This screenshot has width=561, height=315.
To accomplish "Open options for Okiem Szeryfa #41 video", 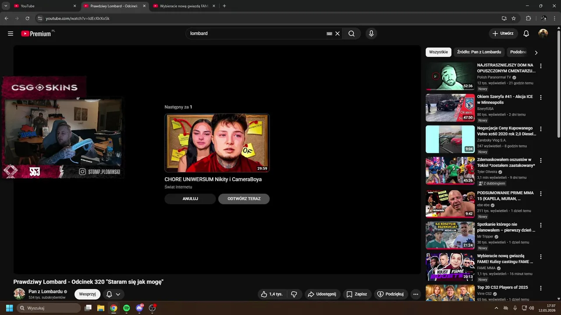I will click(x=541, y=98).
